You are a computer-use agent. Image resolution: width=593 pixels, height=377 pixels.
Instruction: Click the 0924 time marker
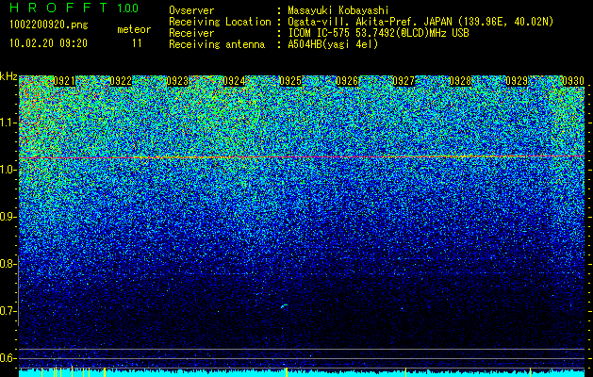(x=234, y=81)
